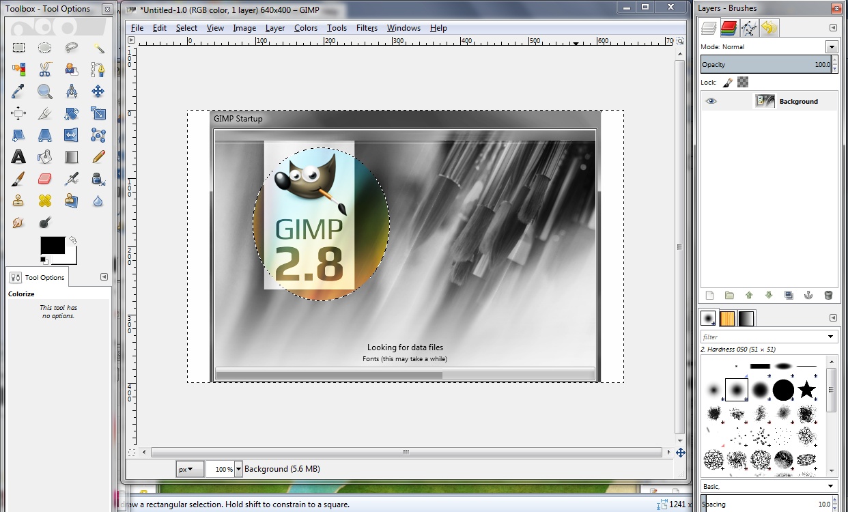Screen dimensions: 848x512
Task: Select the Scale tool
Action: pos(98,113)
